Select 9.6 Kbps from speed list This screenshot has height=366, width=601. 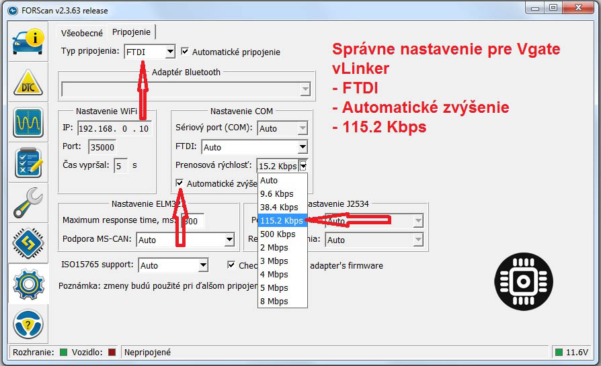[282, 193]
